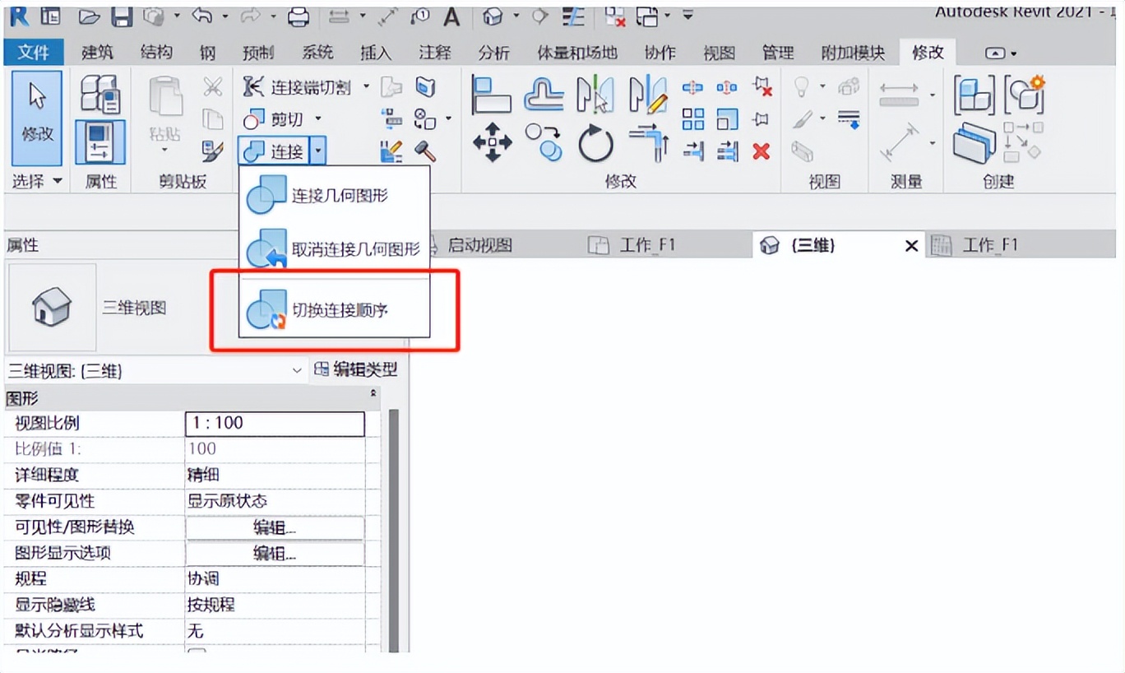The image size is (1125, 673).
Task: Activate Mirror - Draw Axis tool
Action: tap(648, 95)
